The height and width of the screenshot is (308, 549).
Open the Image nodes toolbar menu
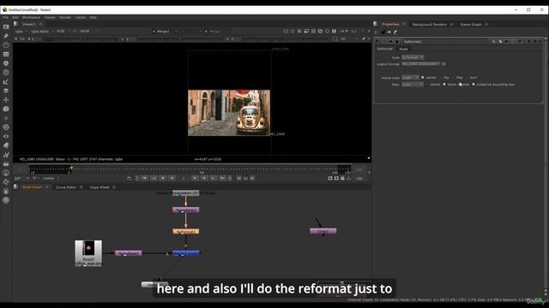tap(6, 27)
